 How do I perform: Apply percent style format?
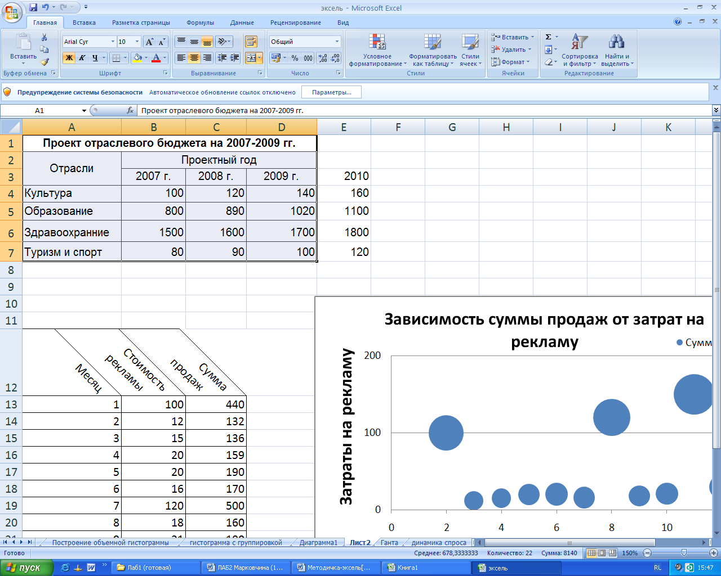[295, 57]
